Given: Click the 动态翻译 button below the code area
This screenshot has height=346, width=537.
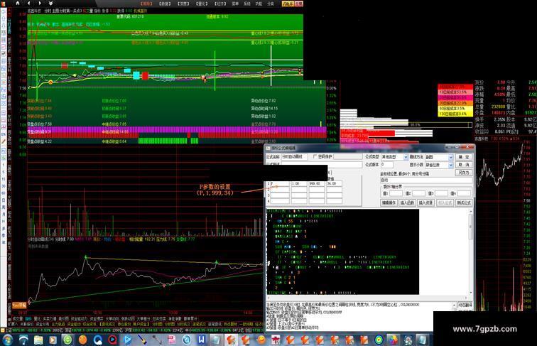Looking at the screenshot, I should tap(465, 305).
